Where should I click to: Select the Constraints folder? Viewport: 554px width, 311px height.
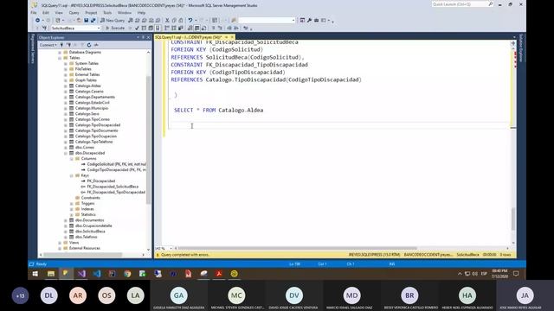tap(90, 198)
